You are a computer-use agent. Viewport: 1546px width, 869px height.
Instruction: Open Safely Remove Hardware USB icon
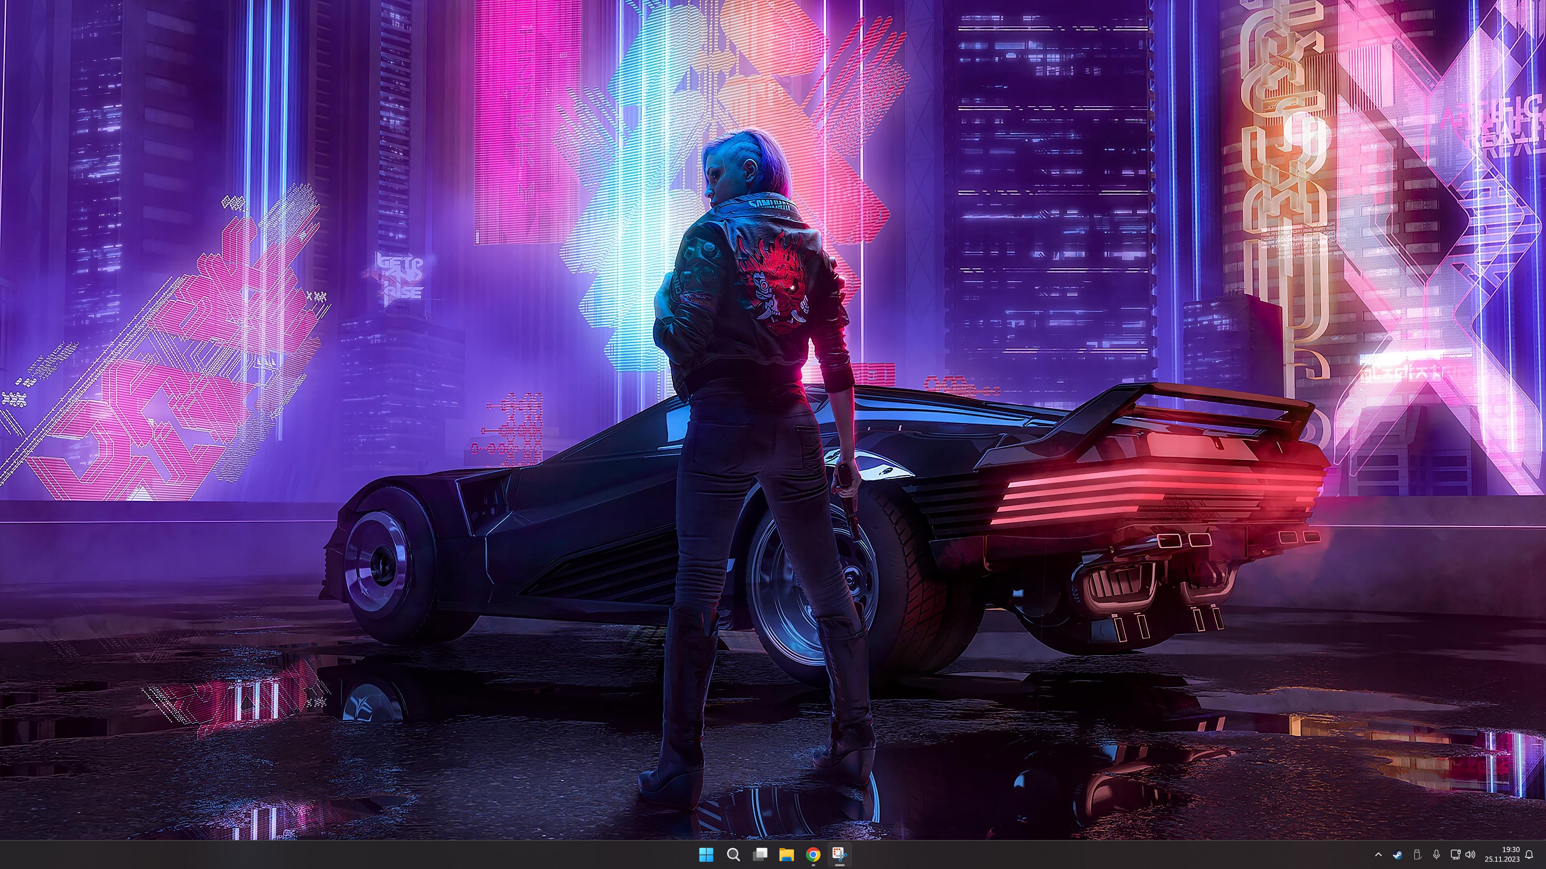click(1417, 855)
